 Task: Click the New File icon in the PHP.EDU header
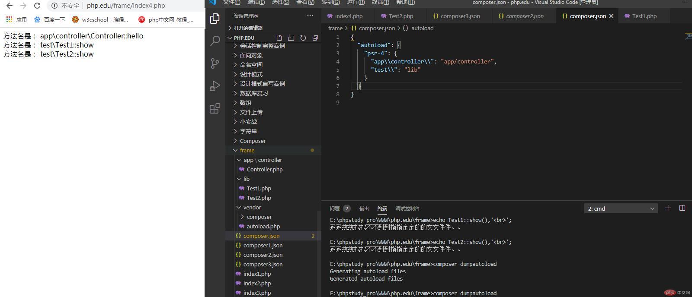point(279,38)
